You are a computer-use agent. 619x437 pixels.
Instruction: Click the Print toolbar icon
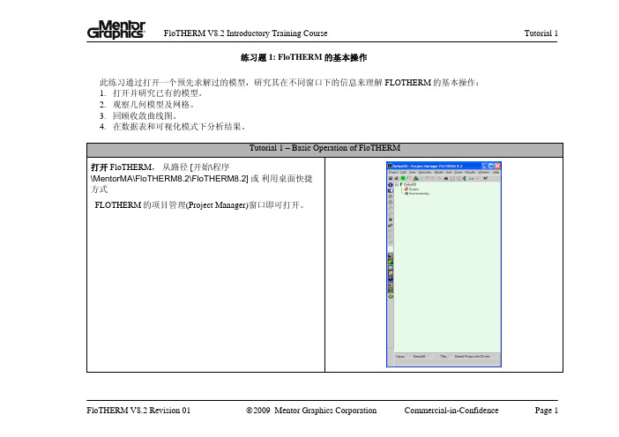(x=396, y=178)
